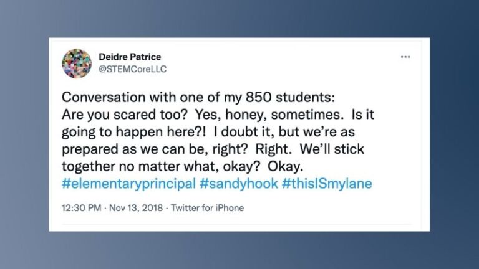
Task: Click the Deidre Patrice display name
Action: [130, 57]
